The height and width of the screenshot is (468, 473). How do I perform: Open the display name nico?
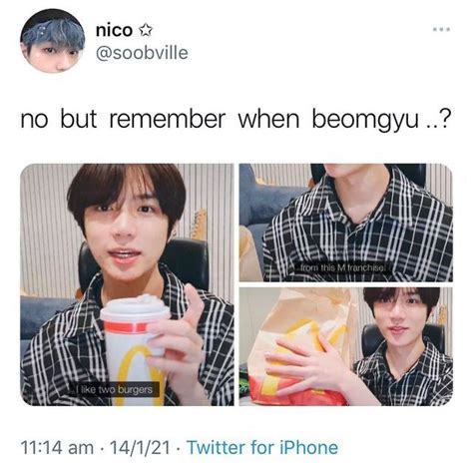(114, 31)
